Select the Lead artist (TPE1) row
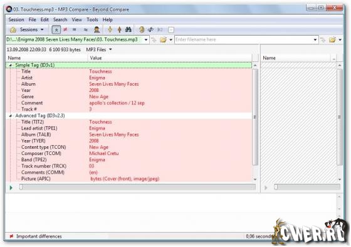This screenshot has height=247, width=351. click(128, 128)
